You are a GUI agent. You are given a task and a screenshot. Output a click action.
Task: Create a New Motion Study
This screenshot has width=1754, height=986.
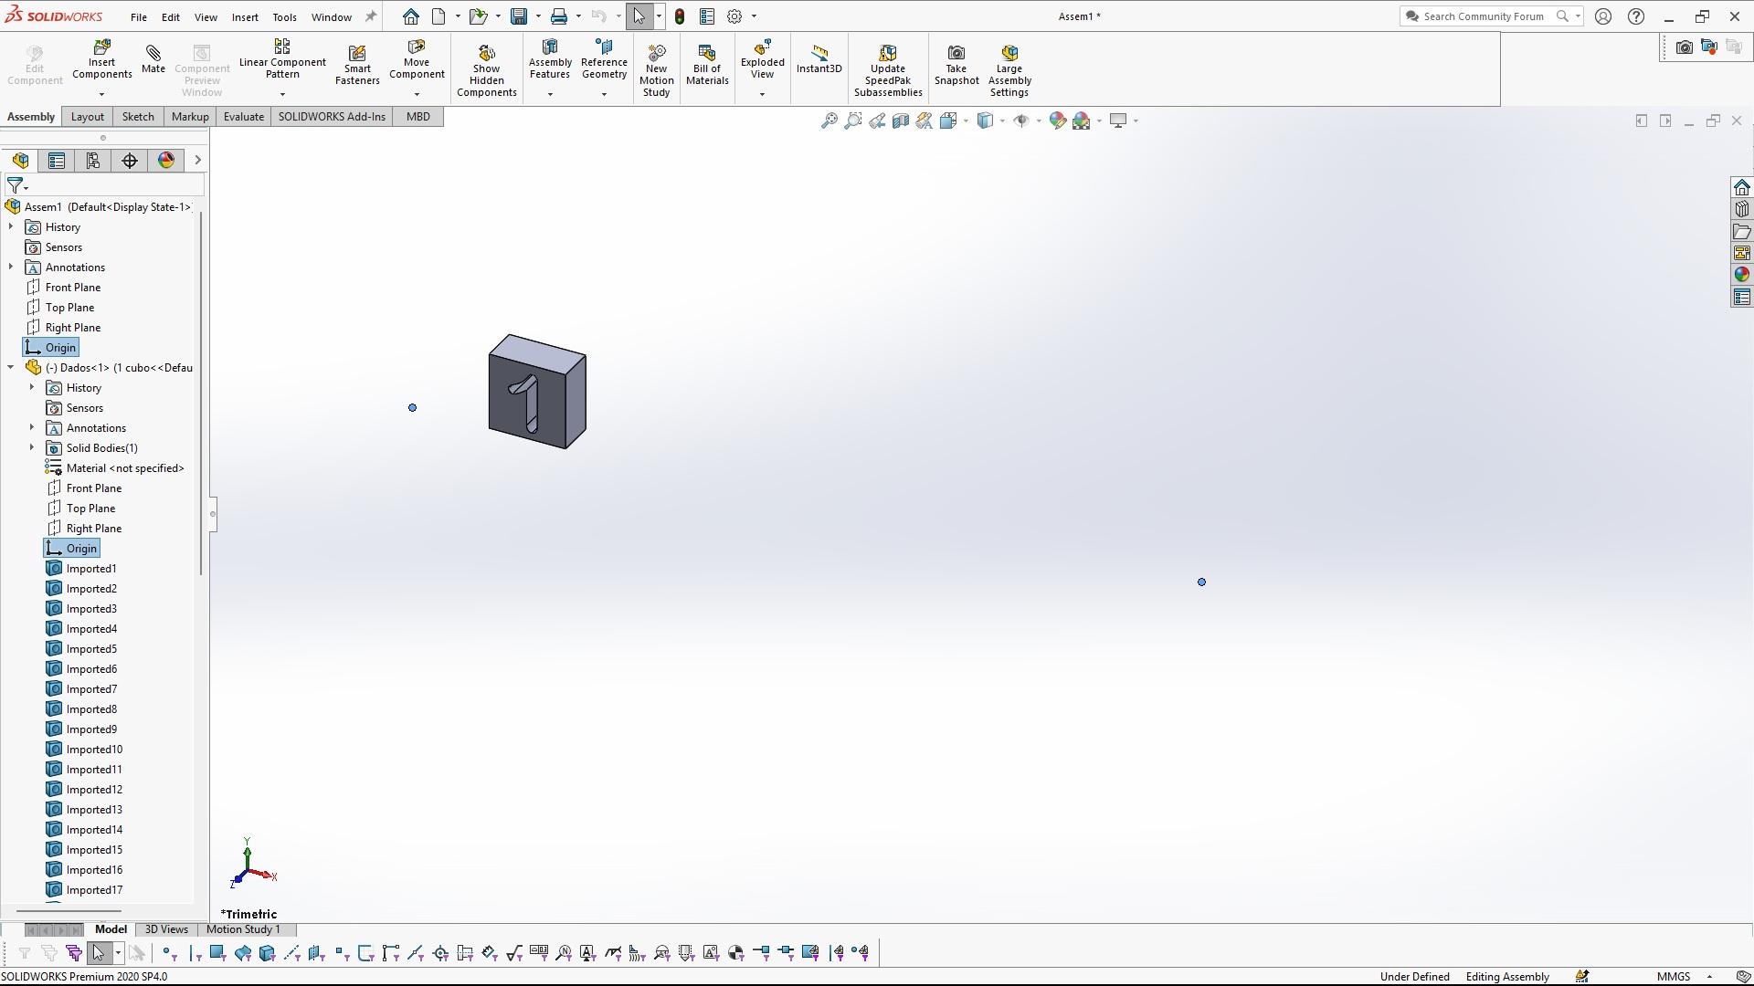[x=656, y=69]
